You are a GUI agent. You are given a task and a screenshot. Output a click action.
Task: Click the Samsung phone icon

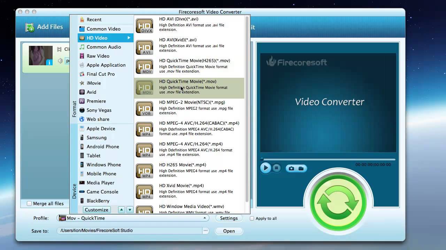[x=82, y=137]
